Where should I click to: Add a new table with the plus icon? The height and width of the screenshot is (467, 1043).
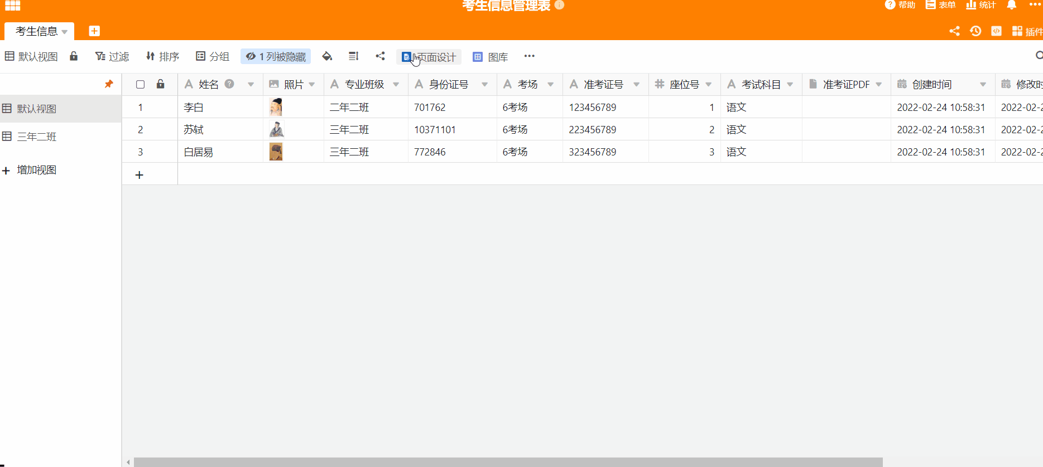click(94, 31)
